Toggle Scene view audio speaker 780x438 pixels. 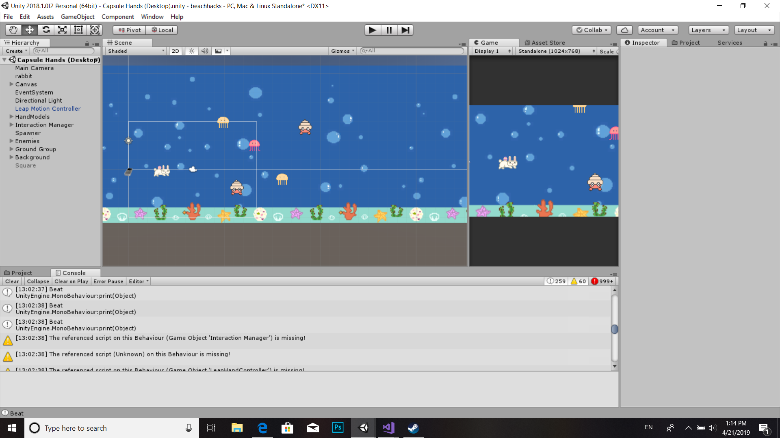coord(205,51)
